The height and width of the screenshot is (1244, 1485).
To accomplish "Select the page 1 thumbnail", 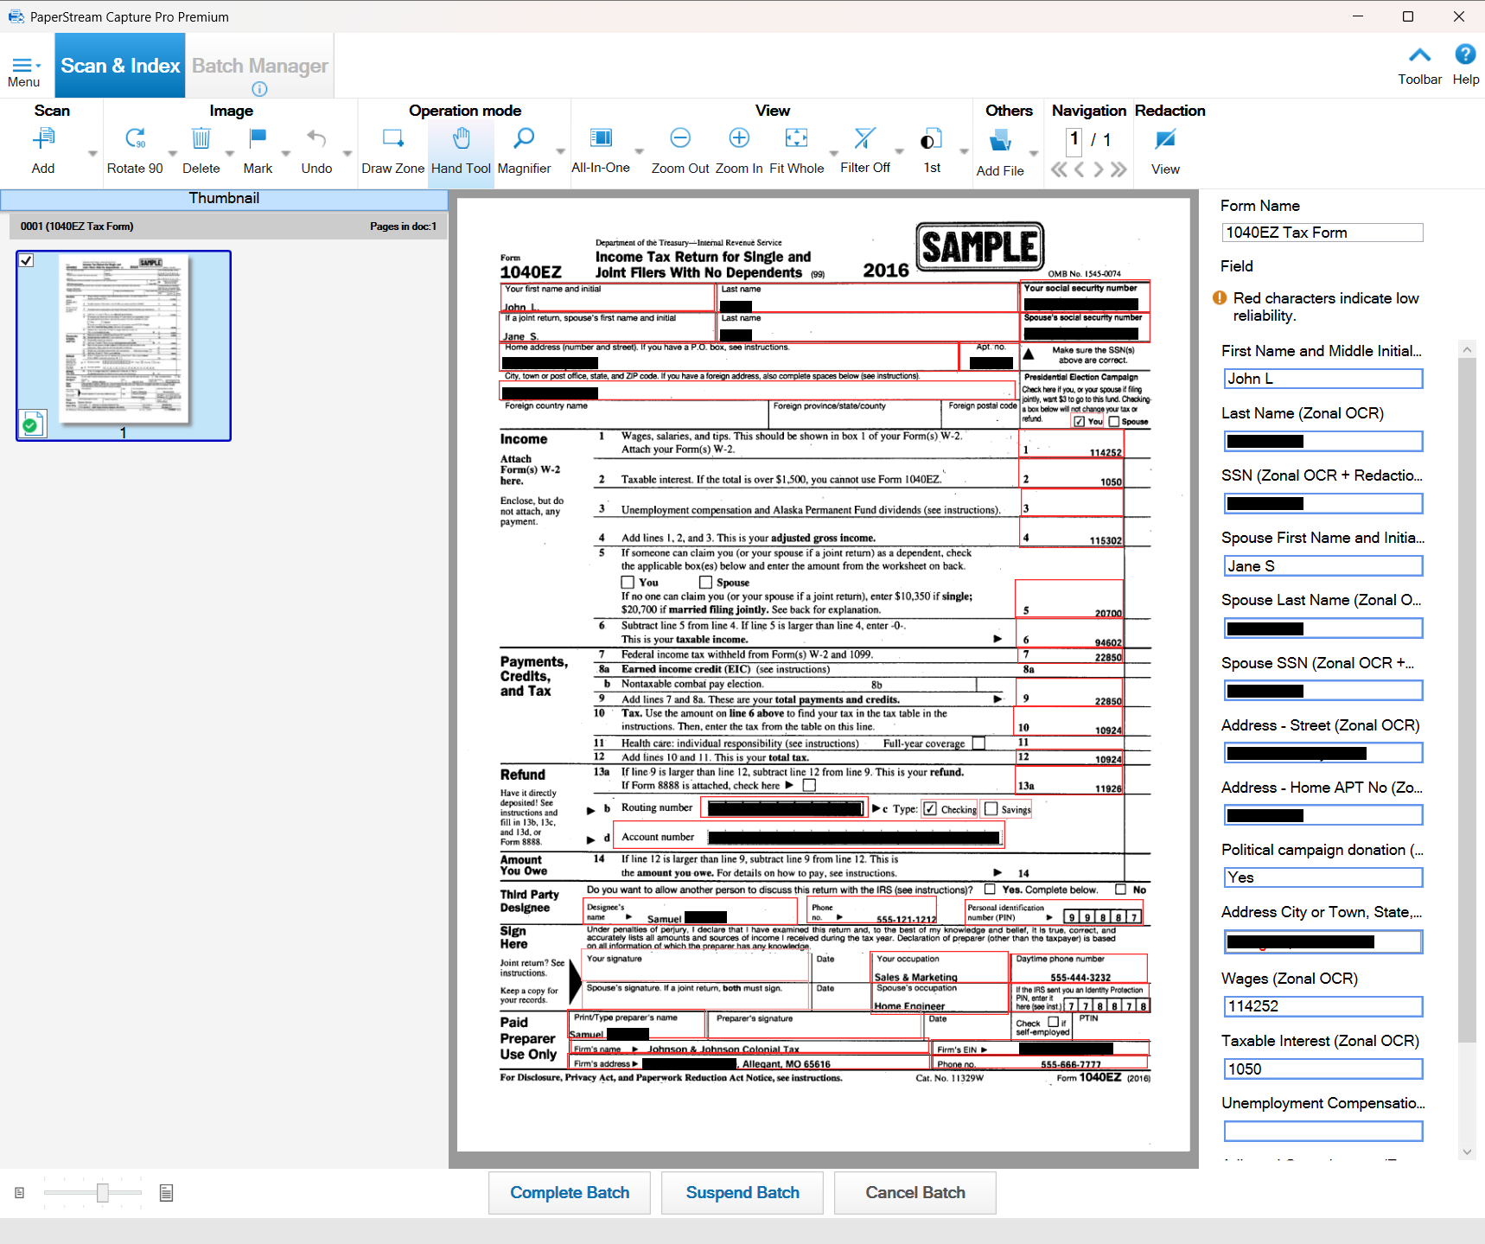I will [x=124, y=346].
